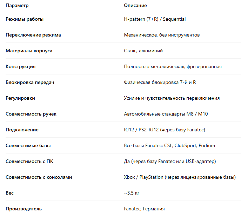Screen dimensions: 241x216
Task: Click the "Параметр" column header
Action: pyautogui.click(x=17, y=6)
